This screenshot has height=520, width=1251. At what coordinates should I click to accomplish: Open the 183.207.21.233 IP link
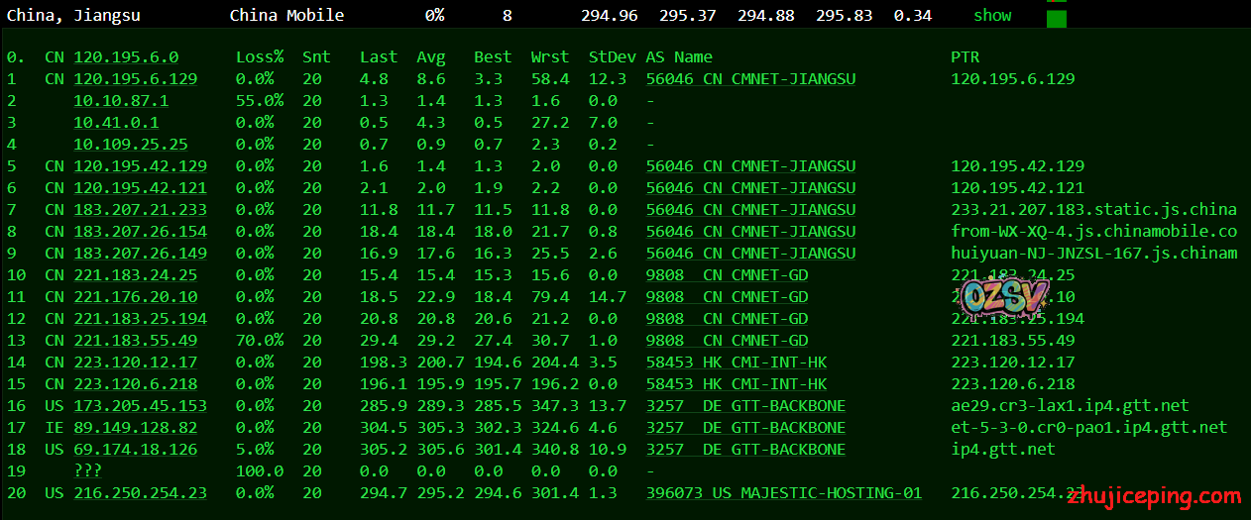[x=140, y=210]
